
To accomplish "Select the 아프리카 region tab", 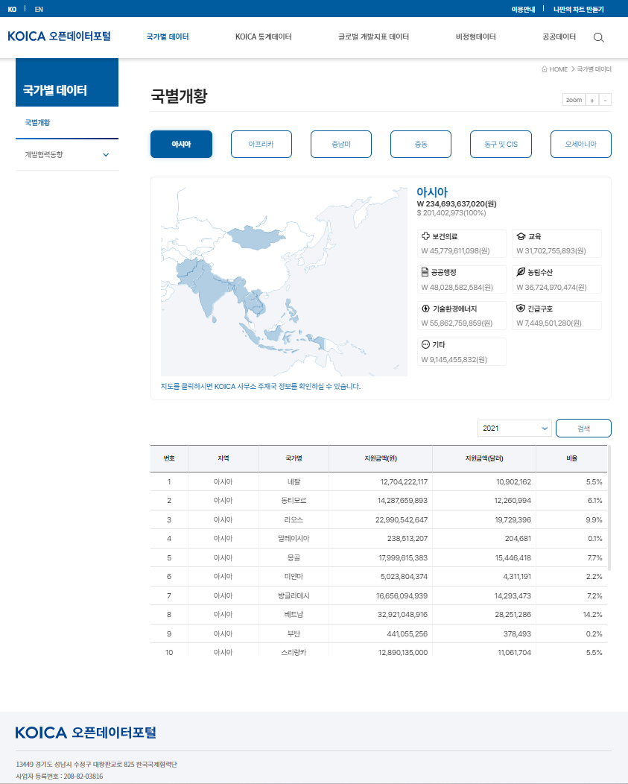I will pyautogui.click(x=261, y=145).
